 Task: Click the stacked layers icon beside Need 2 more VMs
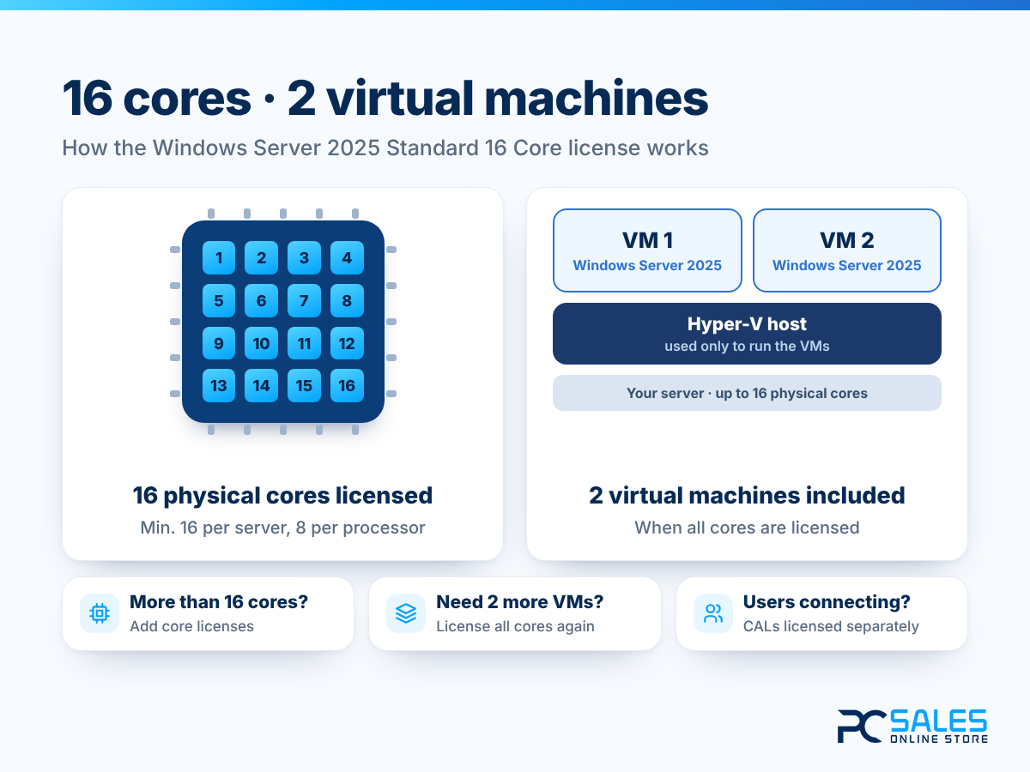tap(406, 613)
